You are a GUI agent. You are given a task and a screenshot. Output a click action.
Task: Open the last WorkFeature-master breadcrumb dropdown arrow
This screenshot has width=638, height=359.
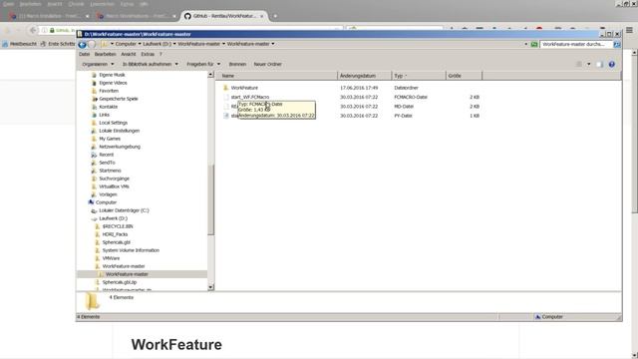click(x=273, y=44)
